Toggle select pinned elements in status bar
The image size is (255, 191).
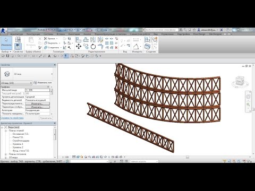click(x=235, y=161)
